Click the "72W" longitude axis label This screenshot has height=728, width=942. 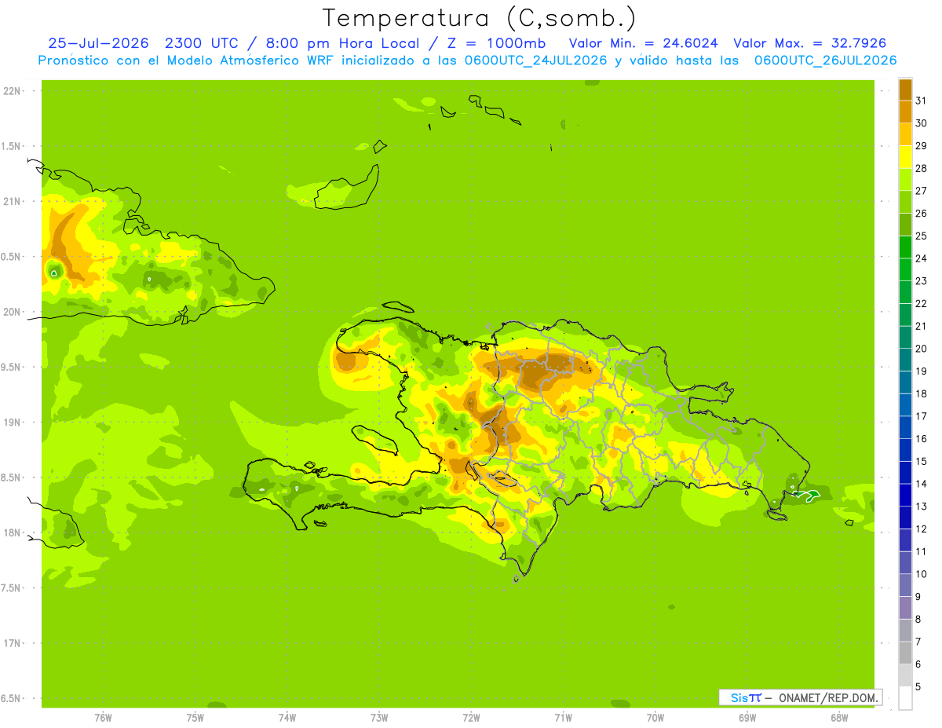point(471,718)
